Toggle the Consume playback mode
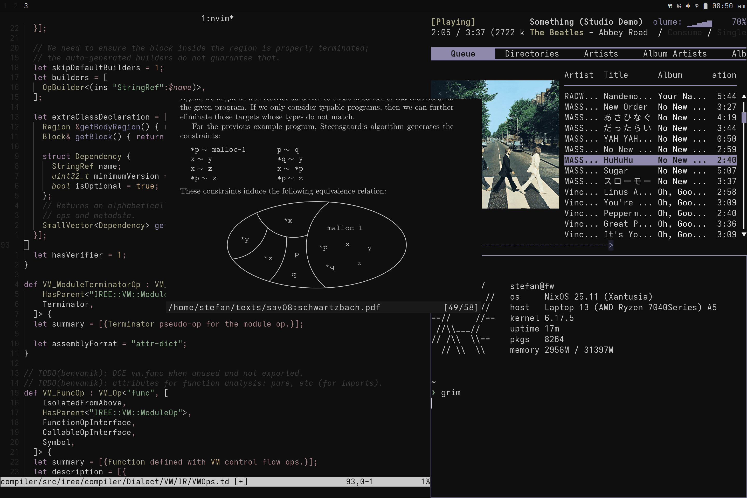Image resolution: width=747 pixels, height=498 pixels. (x=684, y=32)
